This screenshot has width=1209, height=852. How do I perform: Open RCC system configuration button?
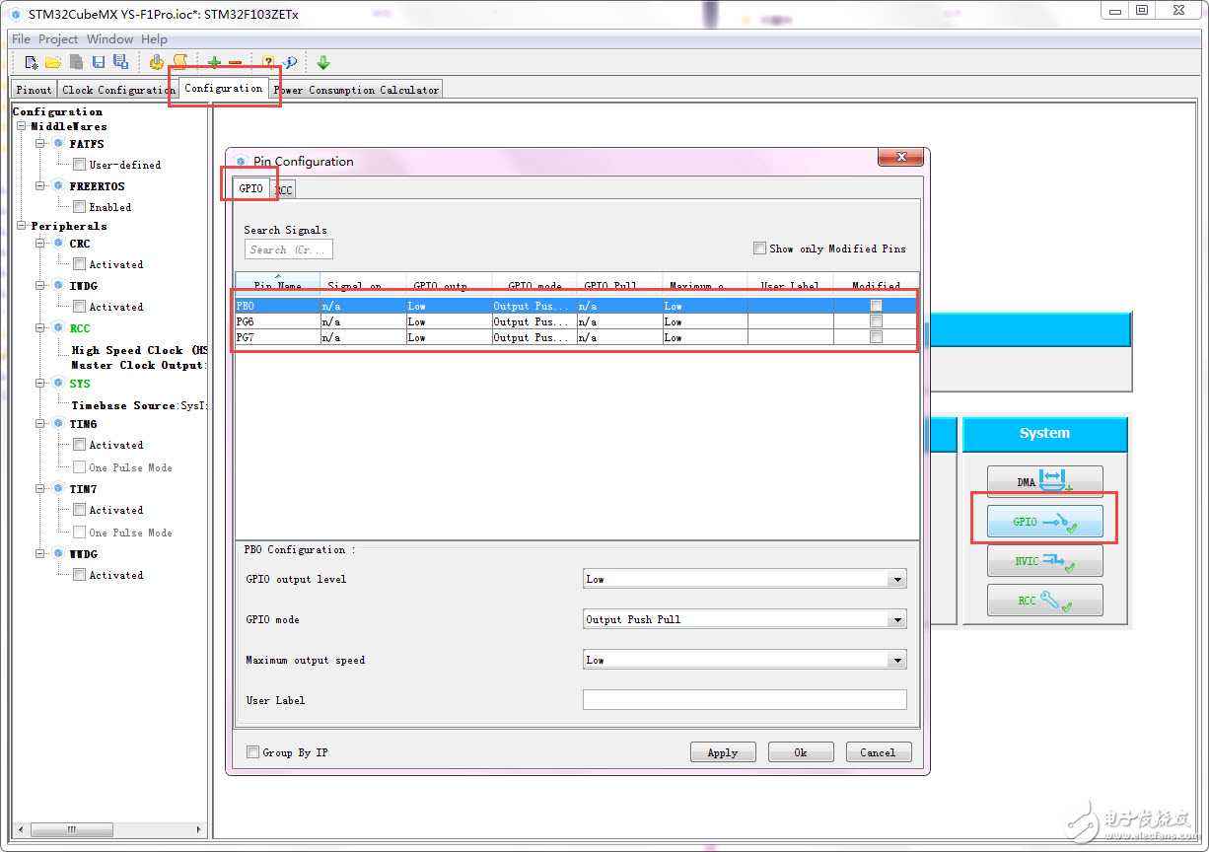tap(1044, 601)
